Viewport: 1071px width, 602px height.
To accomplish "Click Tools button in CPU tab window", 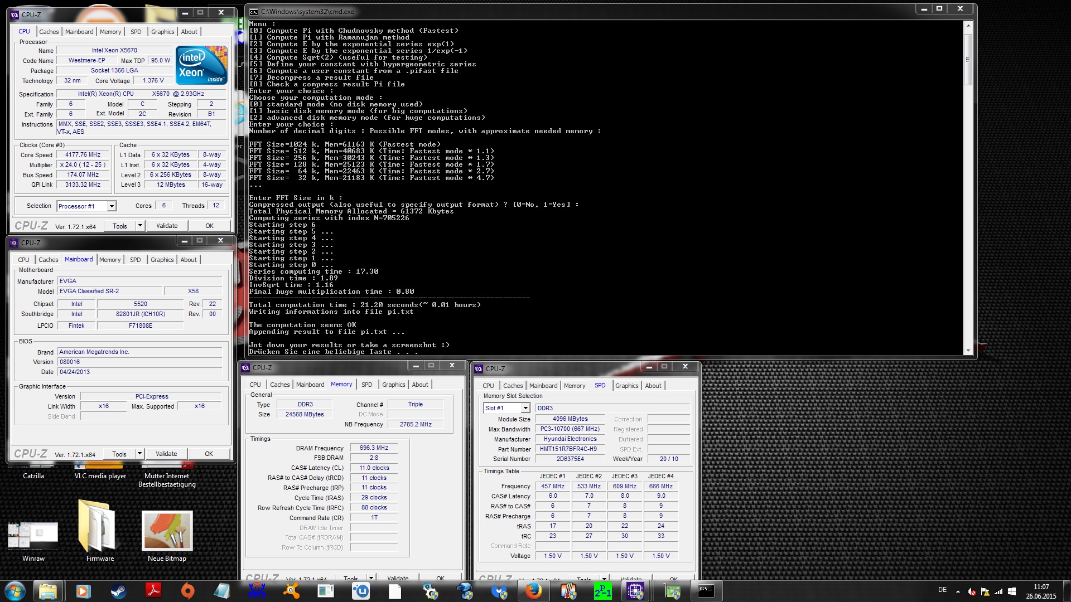I will (x=120, y=226).
